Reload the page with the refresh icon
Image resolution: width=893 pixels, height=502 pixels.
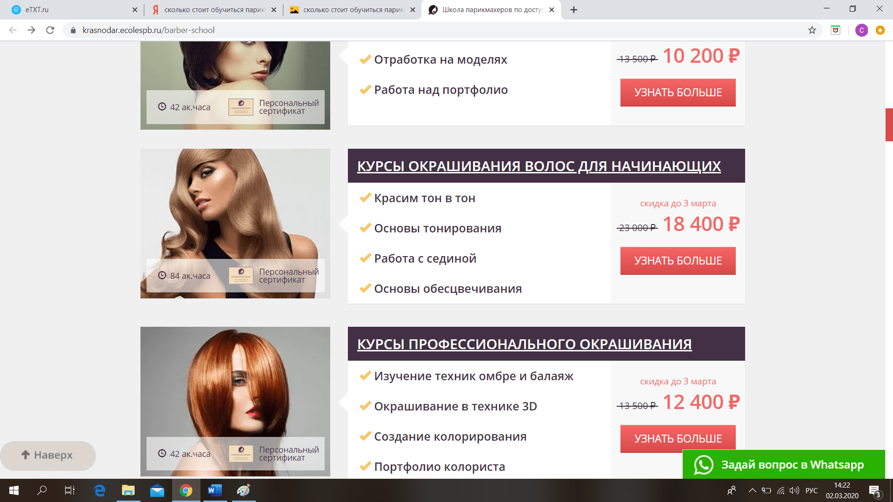point(50,30)
